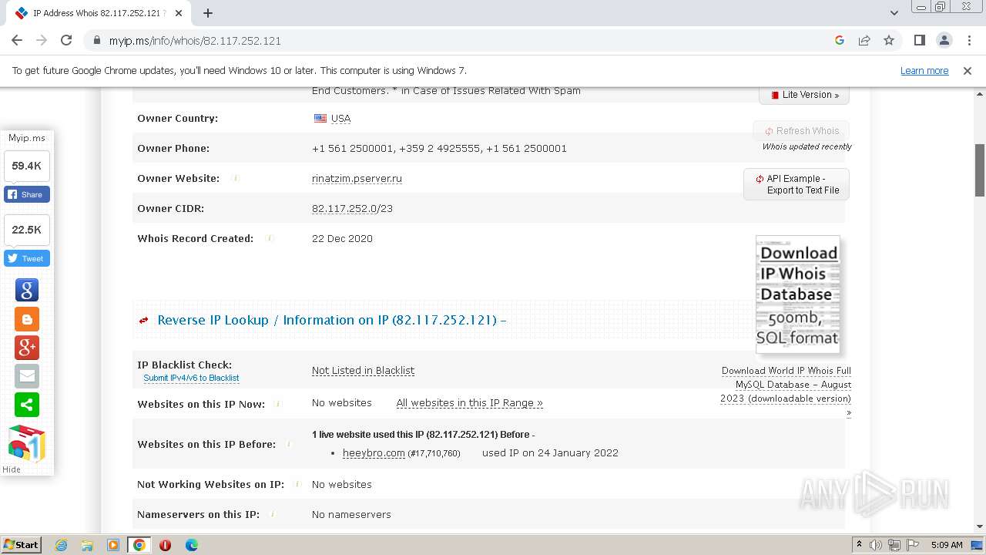Open the heeybro.com website link
Viewport: 986px width, 555px height.
pos(374,452)
